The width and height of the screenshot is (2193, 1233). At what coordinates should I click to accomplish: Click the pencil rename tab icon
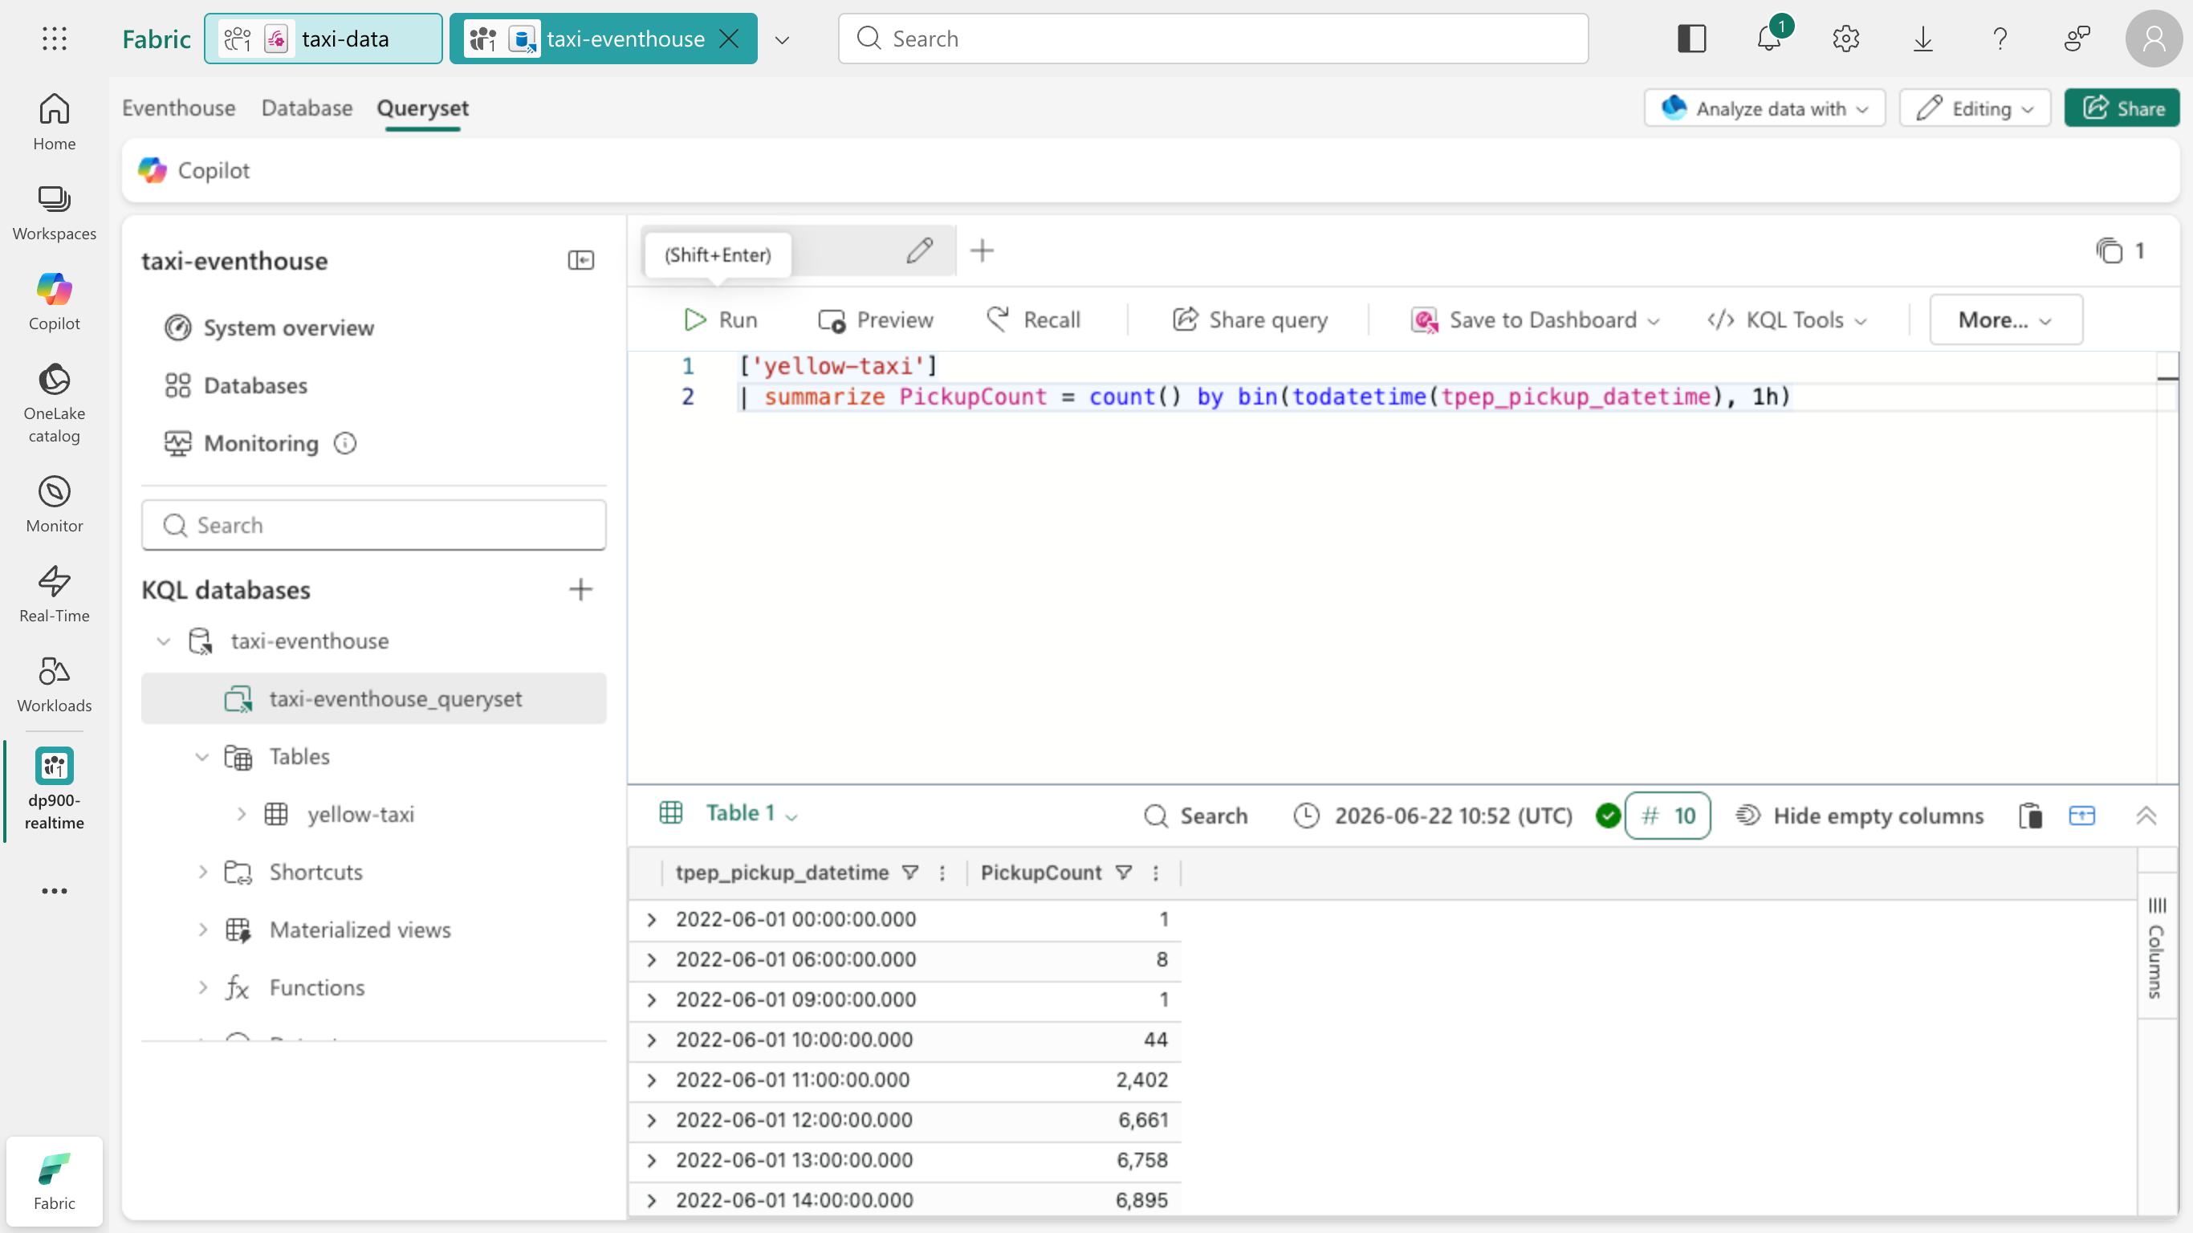pos(919,250)
